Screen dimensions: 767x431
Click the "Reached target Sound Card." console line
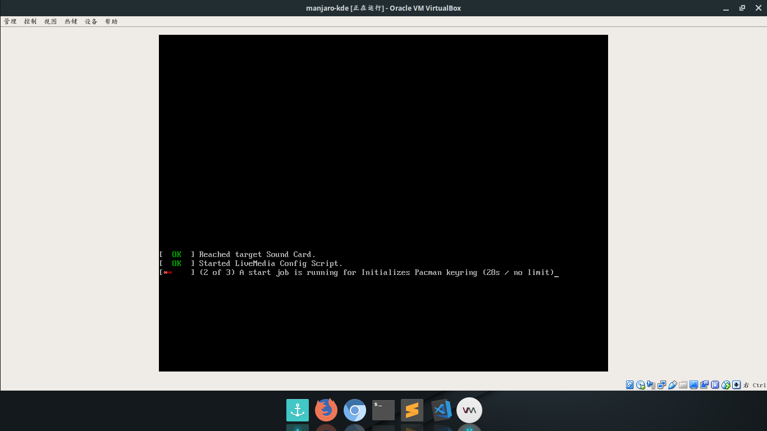pyautogui.click(x=238, y=255)
